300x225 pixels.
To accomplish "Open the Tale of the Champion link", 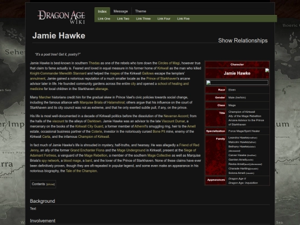I will coord(81,171).
